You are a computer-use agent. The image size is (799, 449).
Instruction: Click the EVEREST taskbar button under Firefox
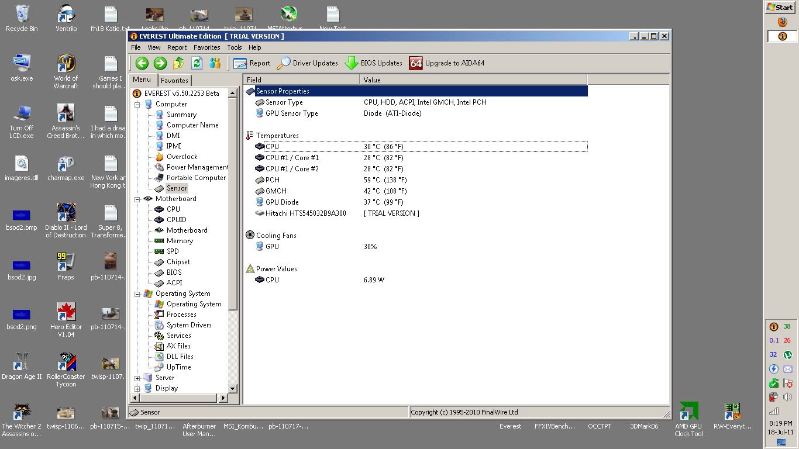(782, 36)
